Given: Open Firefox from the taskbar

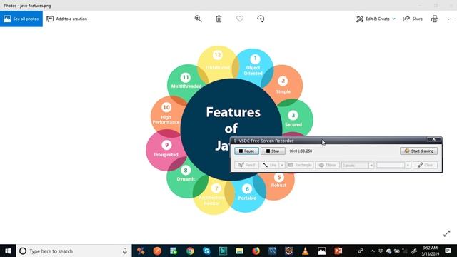Looking at the screenshot, I should tap(256, 251).
